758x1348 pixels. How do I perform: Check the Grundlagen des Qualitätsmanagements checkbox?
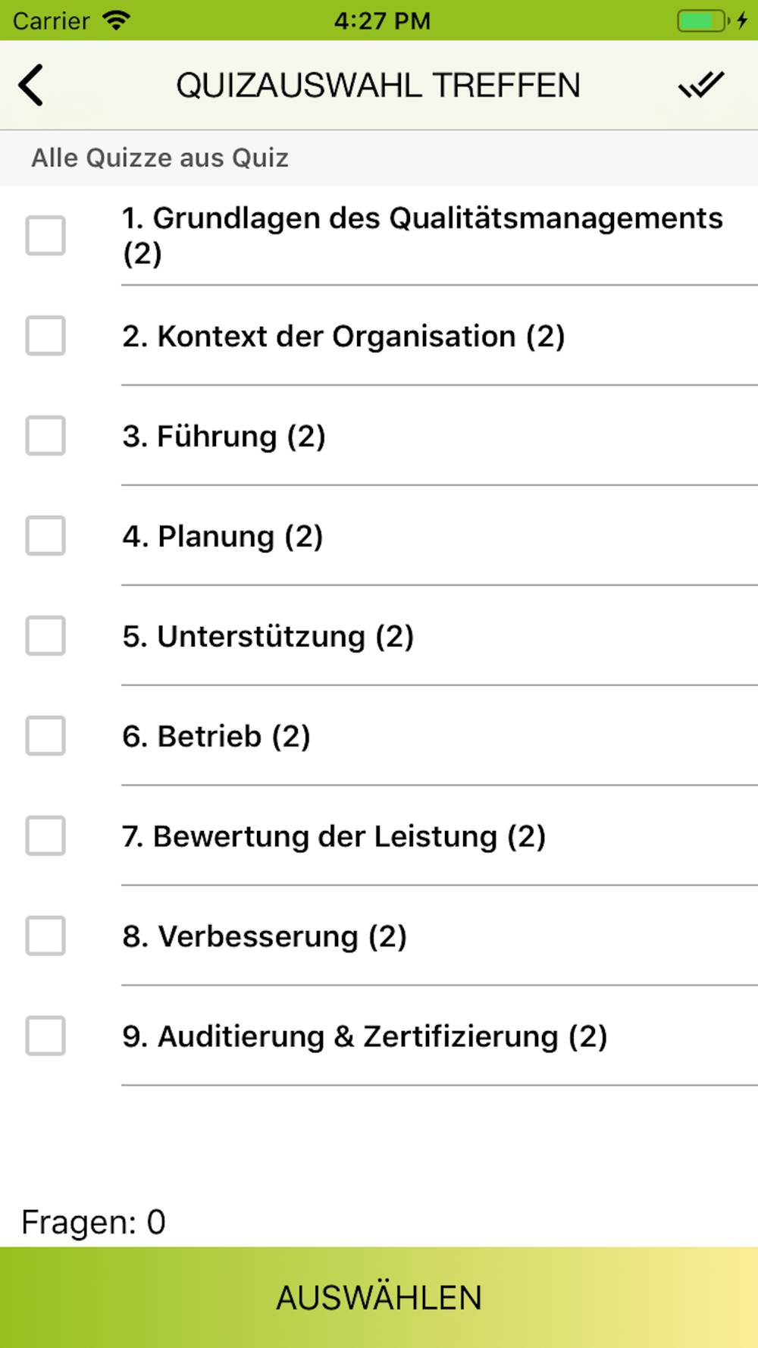tap(45, 236)
